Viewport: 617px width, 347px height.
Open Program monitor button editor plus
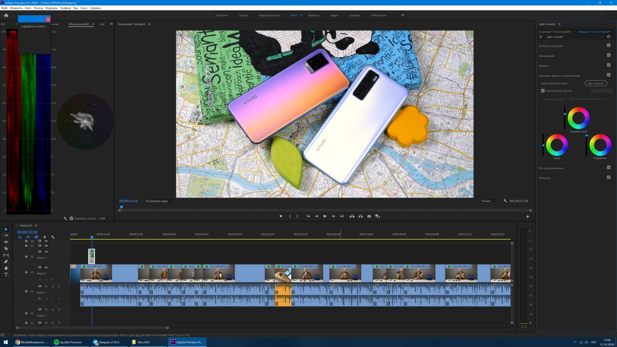click(x=528, y=217)
